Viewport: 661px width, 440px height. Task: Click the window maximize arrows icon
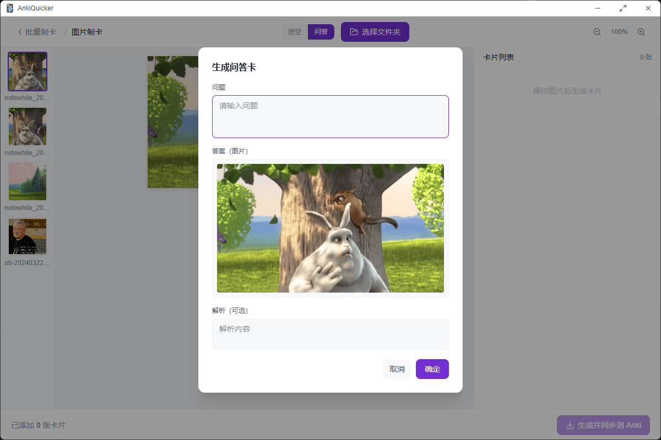623,8
